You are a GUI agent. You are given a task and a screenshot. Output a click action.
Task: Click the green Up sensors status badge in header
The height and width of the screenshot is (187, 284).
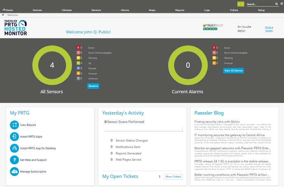pos(240,4)
